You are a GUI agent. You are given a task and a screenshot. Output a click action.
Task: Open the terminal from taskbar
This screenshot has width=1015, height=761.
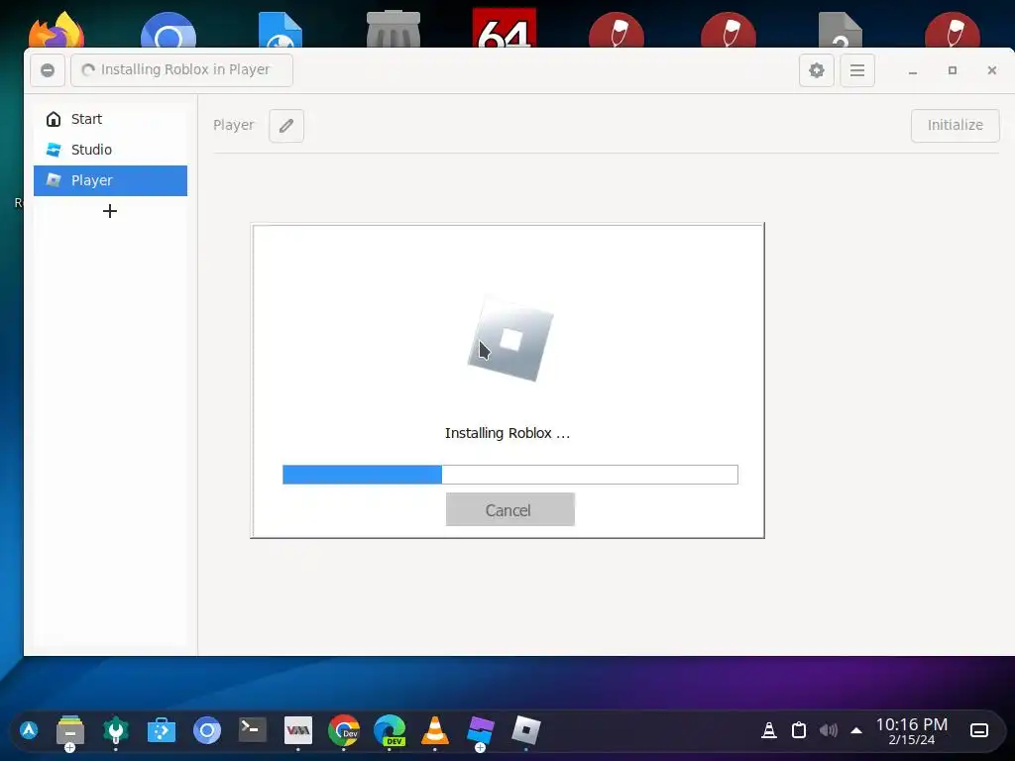coord(253,730)
